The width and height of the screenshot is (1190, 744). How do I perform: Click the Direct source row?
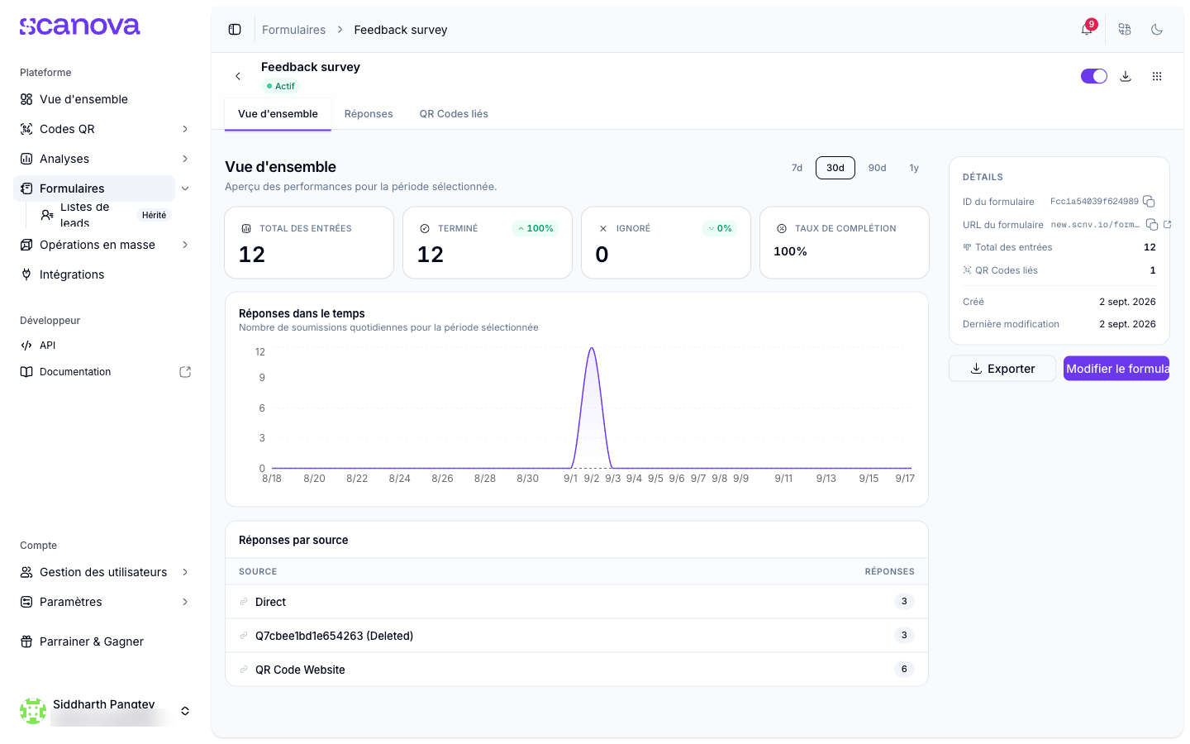(577, 602)
